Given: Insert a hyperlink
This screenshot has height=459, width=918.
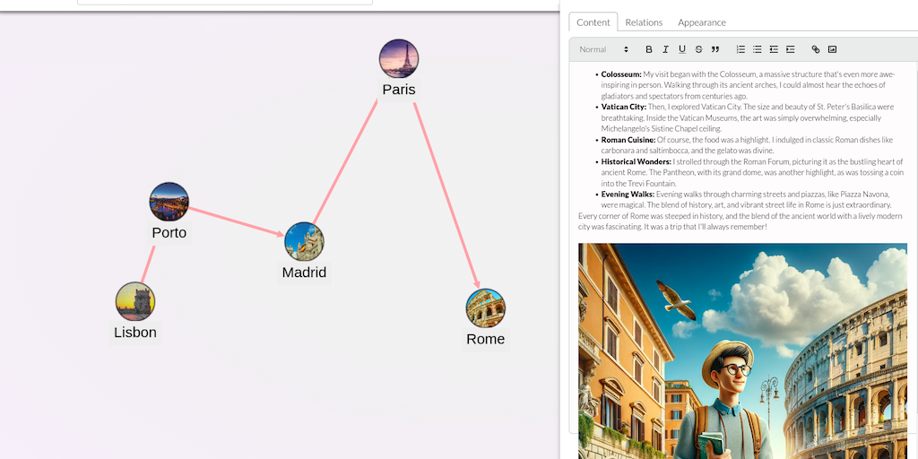Looking at the screenshot, I should (x=815, y=49).
